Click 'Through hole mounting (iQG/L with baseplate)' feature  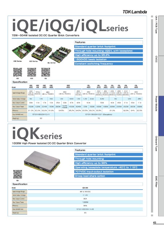click(108, 51)
